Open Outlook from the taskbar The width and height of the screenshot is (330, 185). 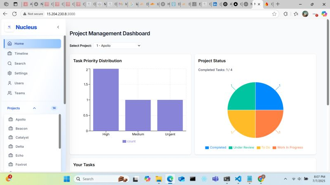point(181,179)
